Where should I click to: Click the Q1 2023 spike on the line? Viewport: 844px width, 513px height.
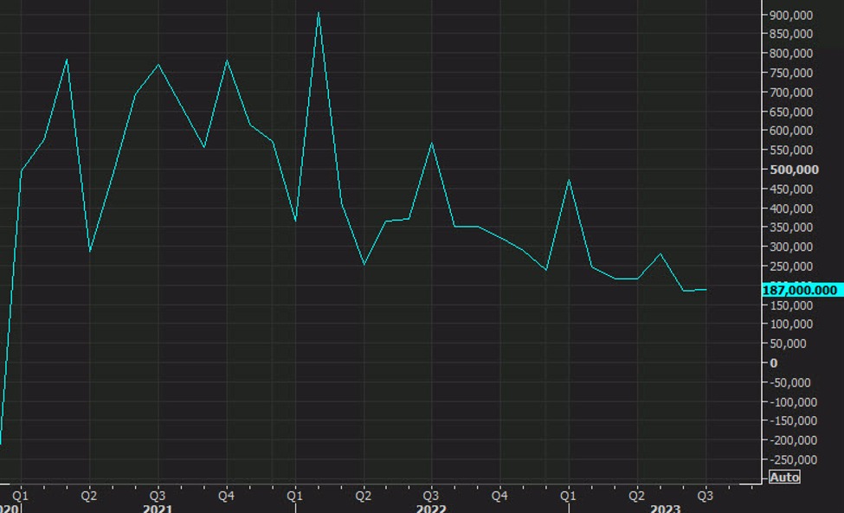(569, 180)
